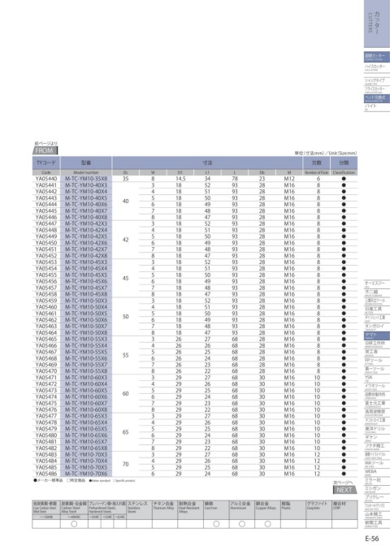Screen dimensions: 390x550
Task: Select the バイト side index tab
Action: point(377,107)
